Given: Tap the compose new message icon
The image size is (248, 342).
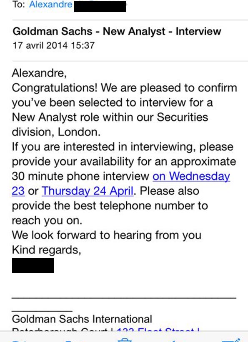Looking at the screenshot, I should (231, 340).
